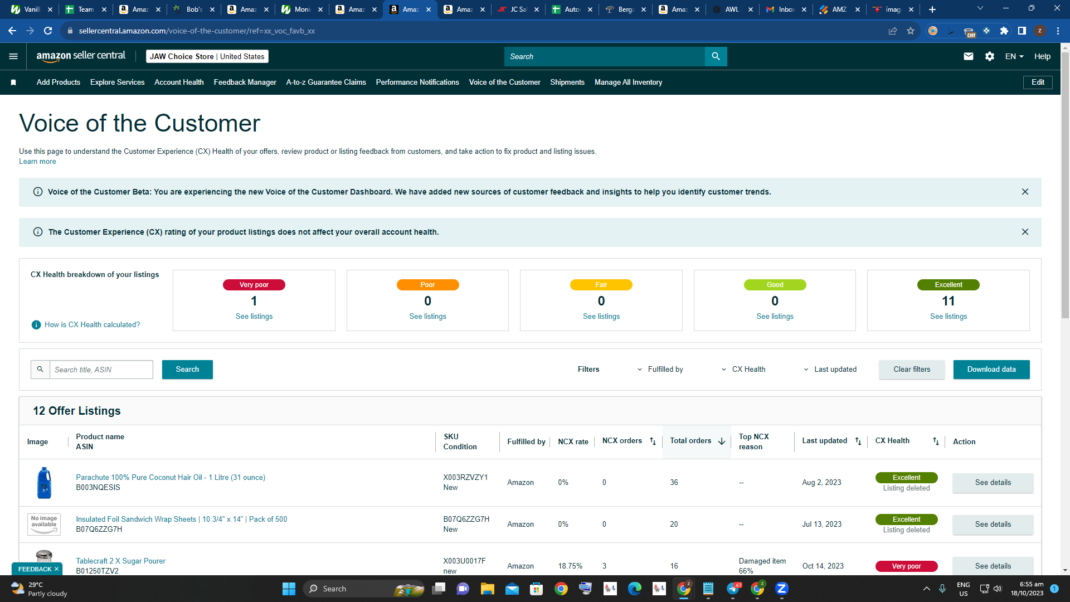Sort by Total orders down arrow
Screen dimensions: 1070x602
(x=722, y=441)
